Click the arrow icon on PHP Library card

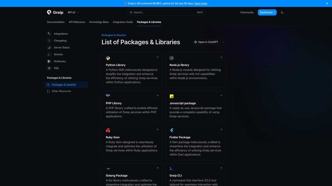(x=157, y=96)
